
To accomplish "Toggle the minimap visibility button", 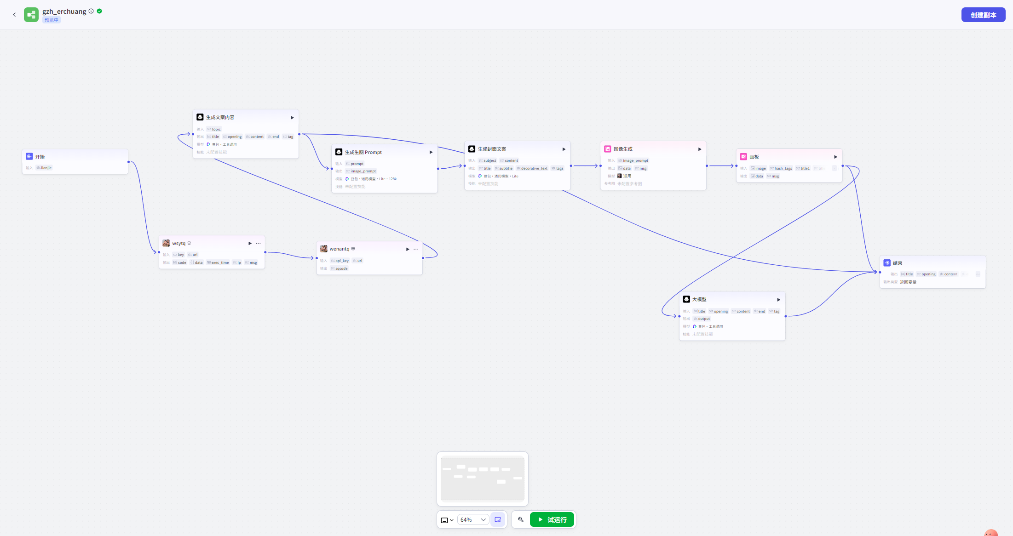I will tap(497, 519).
